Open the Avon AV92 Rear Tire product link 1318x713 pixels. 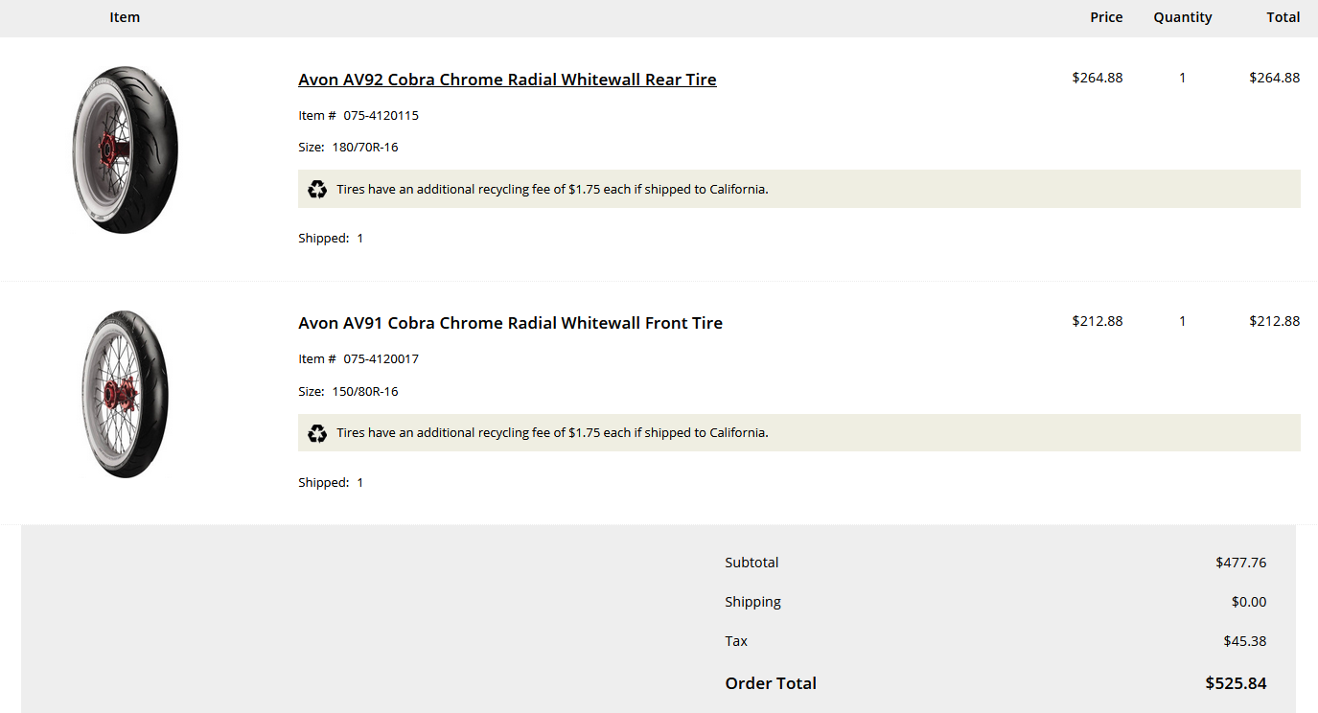[507, 80]
